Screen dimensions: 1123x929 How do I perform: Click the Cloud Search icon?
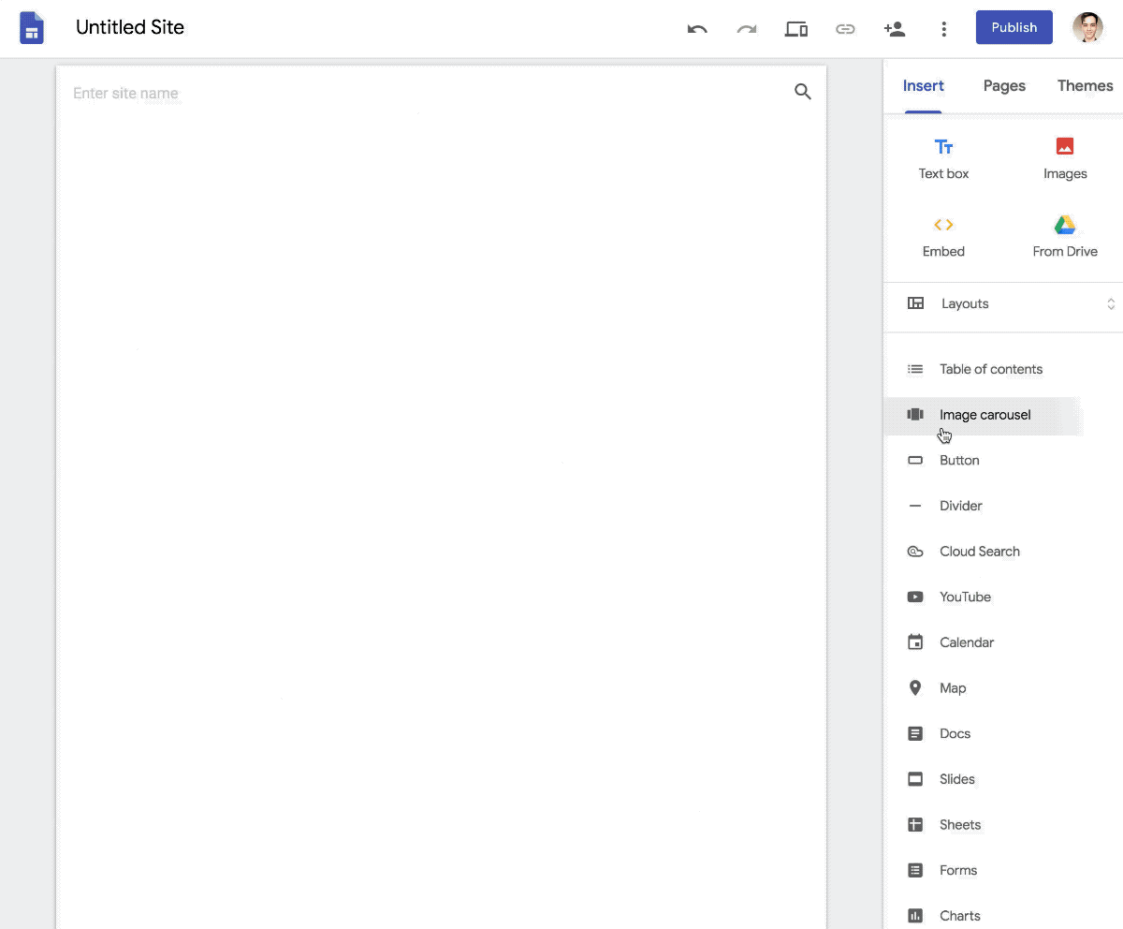[x=915, y=552]
